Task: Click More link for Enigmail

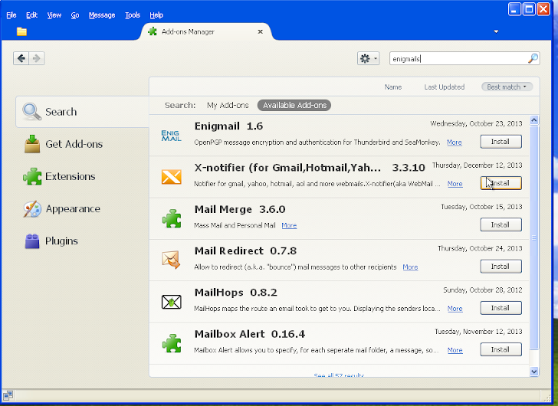Action: pos(455,142)
